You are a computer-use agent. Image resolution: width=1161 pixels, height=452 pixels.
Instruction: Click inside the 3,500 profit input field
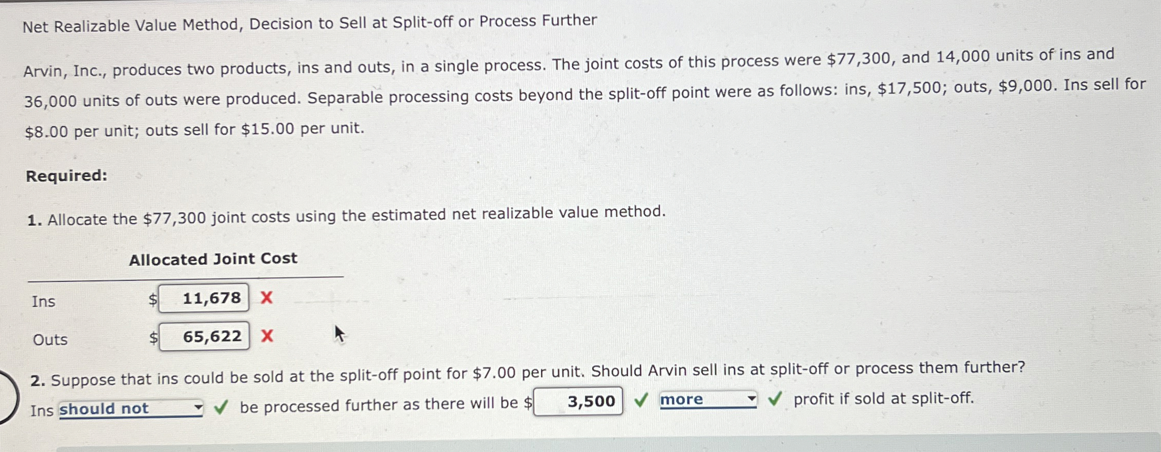pyautogui.click(x=577, y=400)
